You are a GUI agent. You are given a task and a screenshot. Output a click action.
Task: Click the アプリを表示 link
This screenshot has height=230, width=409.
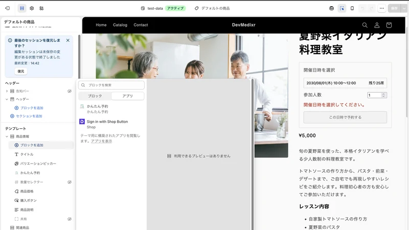coord(101,141)
